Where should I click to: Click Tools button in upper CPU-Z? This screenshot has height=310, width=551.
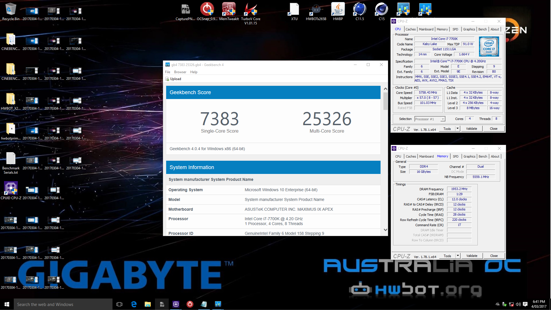click(x=447, y=129)
